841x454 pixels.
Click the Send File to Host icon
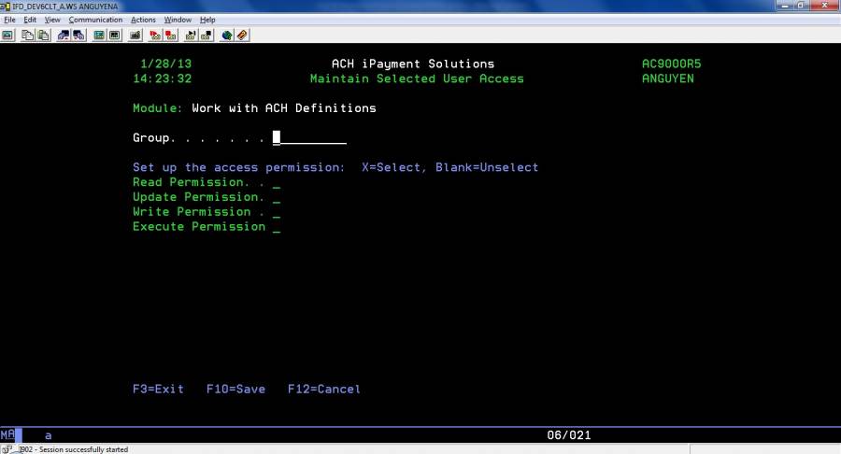pos(64,35)
